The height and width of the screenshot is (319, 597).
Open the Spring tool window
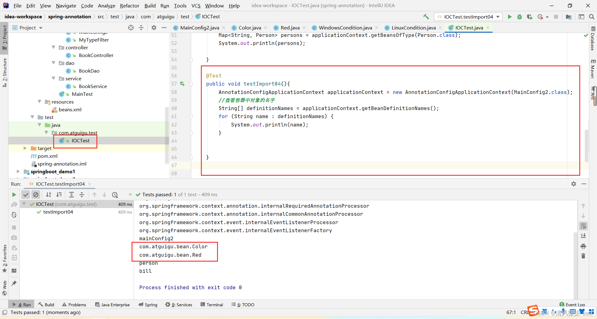pos(148,305)
